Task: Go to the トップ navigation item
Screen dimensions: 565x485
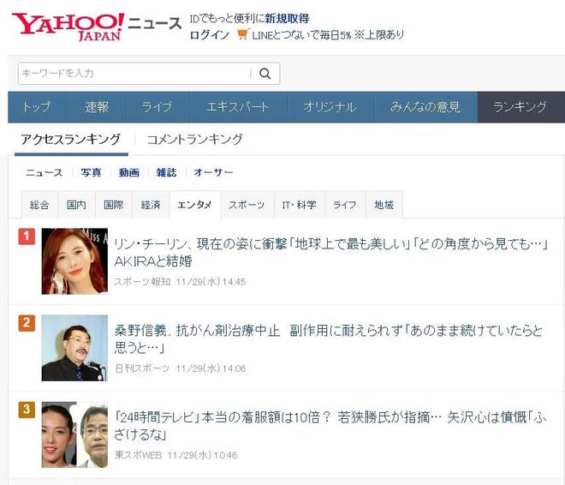Action: pos(37,107)
